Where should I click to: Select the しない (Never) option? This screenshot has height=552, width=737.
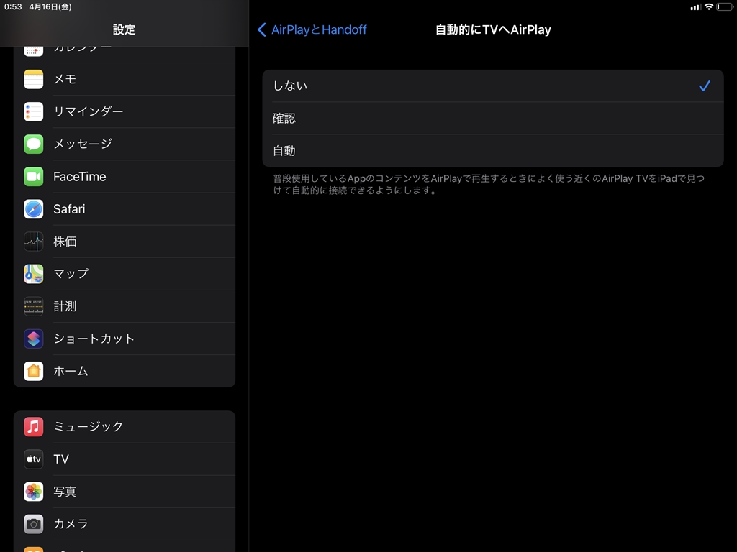[493, 86]
